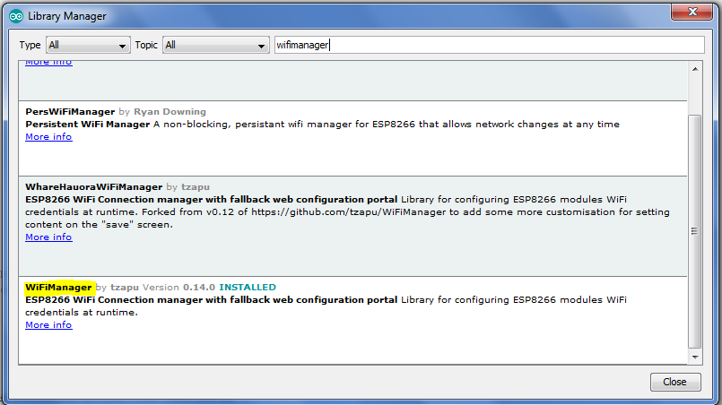The height and width of the screenshot is (405, 722).
Task: Click the Version 0.14.0 text
Action: pyautogui.click(x=178, y=288)
